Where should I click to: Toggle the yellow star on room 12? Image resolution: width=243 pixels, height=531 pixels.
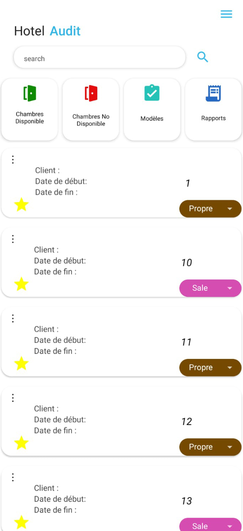point(21,443)
